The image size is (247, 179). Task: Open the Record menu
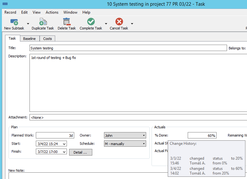tap(10, 12)
